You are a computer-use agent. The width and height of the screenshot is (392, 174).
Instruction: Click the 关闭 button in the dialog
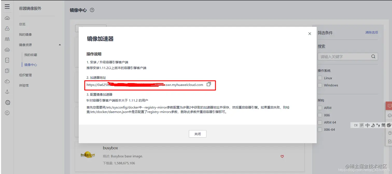point(197,134)
